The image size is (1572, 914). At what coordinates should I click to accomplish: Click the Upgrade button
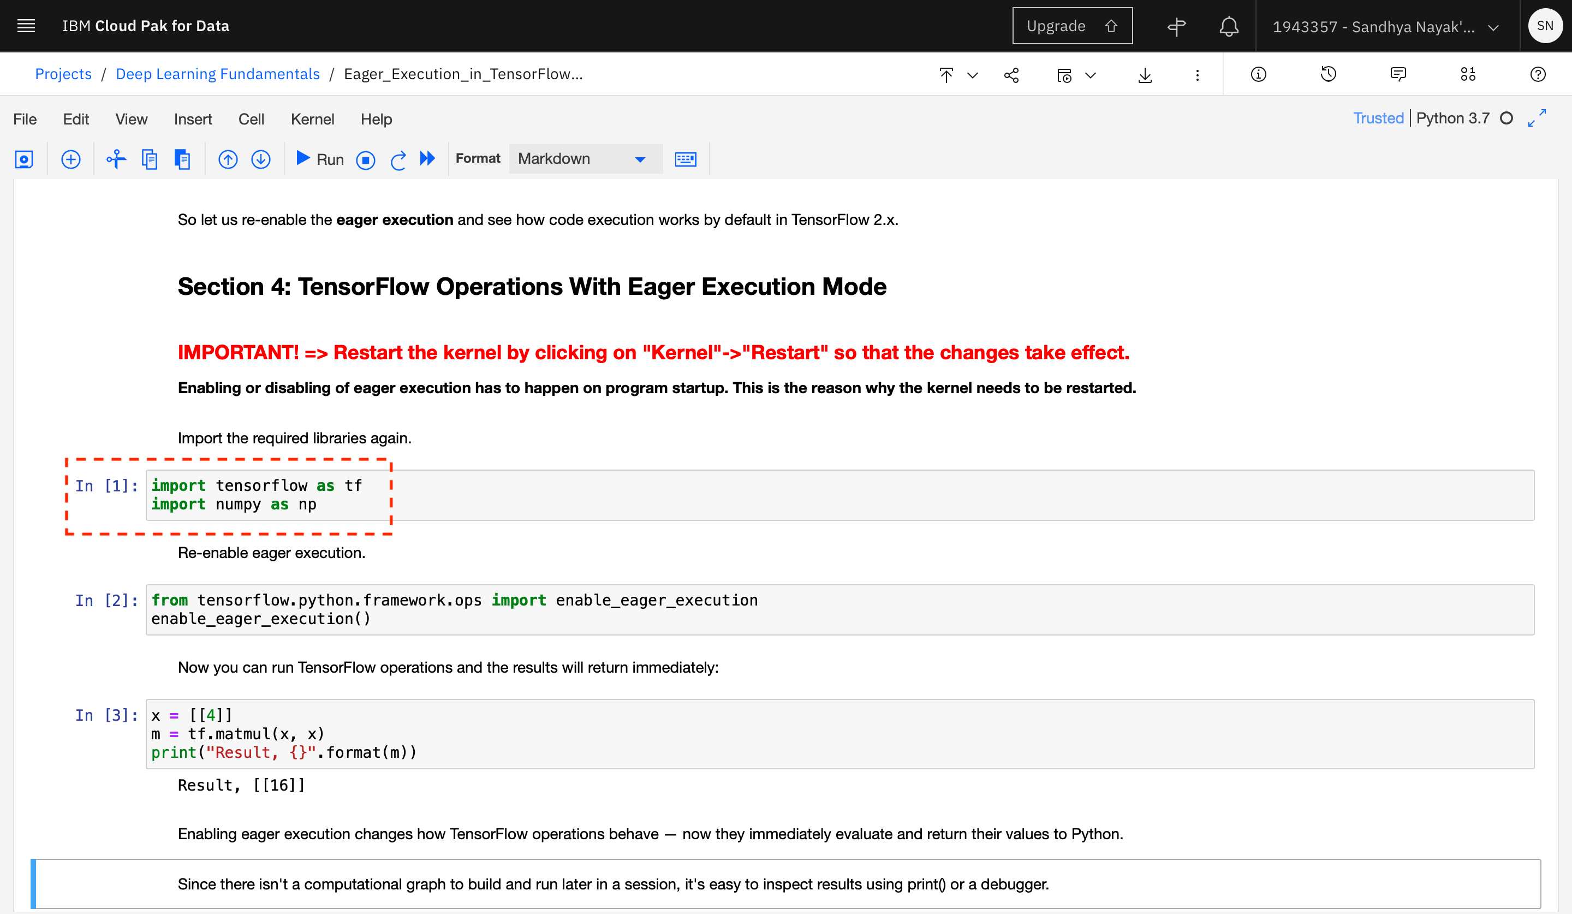tap(1071, 26)
